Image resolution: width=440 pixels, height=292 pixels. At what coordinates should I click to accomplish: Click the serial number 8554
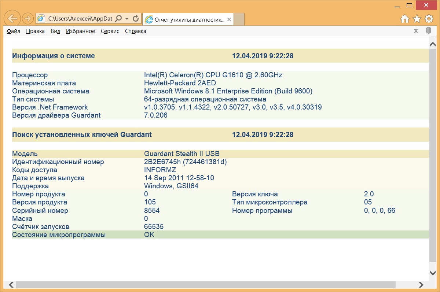(x=152, y=211)
